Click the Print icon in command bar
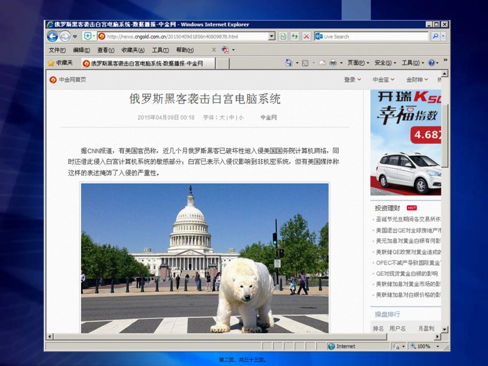The width and height of the screenshot is (488, 366). [x=333, y=63]
